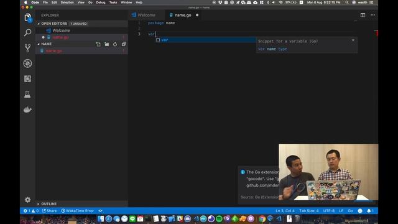Click the unsaved dot beside name.go in Open Editors
Viewport: 398px width, 224px height.
pos(43,37)
